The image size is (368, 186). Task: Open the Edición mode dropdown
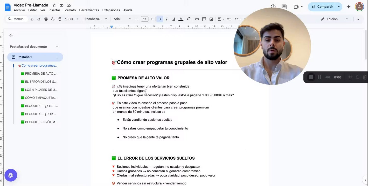335,19
